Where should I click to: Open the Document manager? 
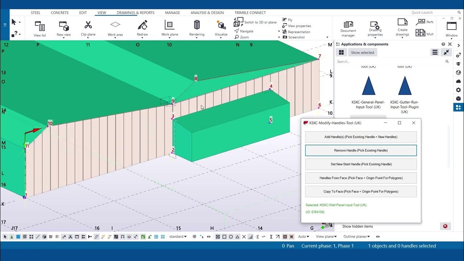pyautogui.click(x=348, y=29)
